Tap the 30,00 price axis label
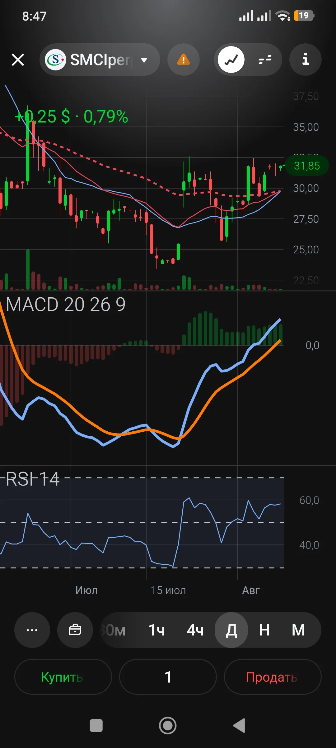This screenshot has height=748, width=336. pyautogui.click(x=306, y=188)
